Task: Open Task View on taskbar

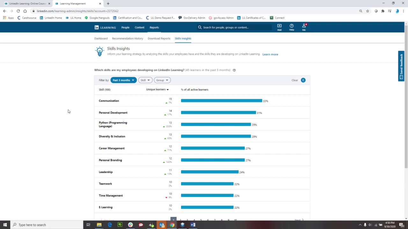Action: tap(88, 225)
